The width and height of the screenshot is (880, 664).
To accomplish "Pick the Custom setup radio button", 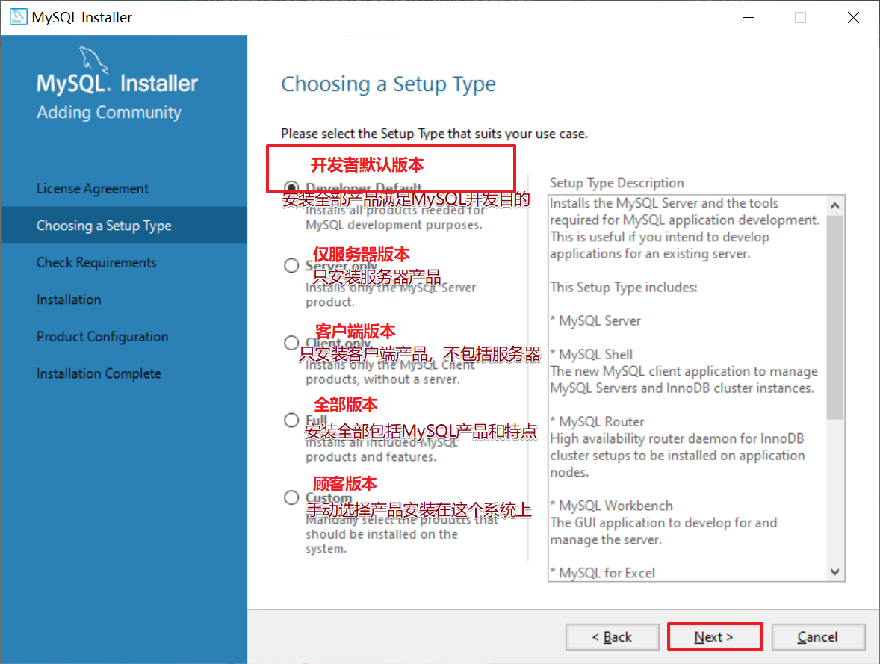I will [291, 497].
